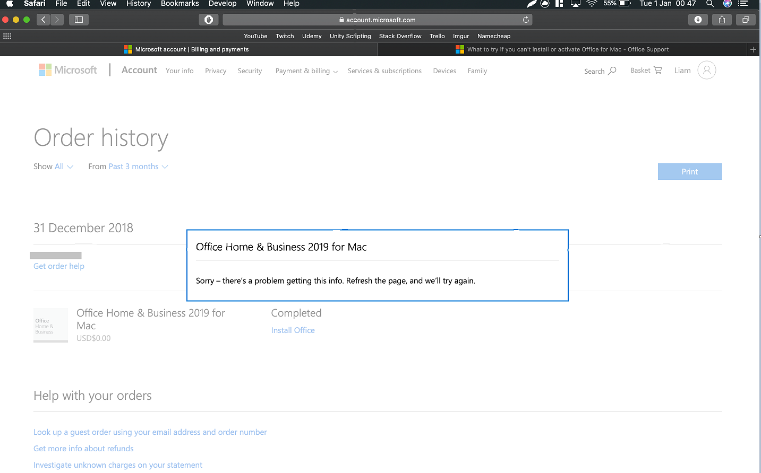Open the Safari downloads icon

pyautogui.click(x=698, y=20)
